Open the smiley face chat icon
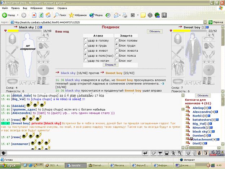This screenshot has width=225, height=169. [x=188, y=153]
